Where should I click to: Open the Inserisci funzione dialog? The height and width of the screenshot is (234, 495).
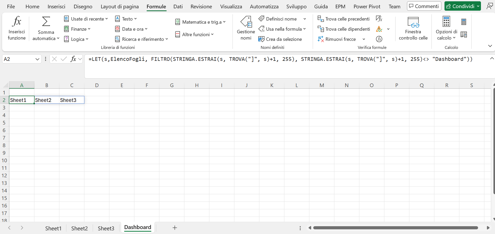coord(17,28)
